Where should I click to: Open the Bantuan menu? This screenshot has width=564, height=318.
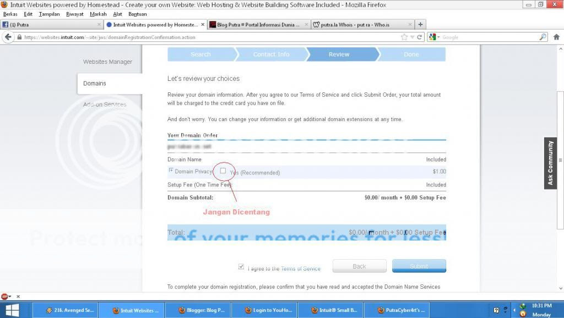[137, 14]
